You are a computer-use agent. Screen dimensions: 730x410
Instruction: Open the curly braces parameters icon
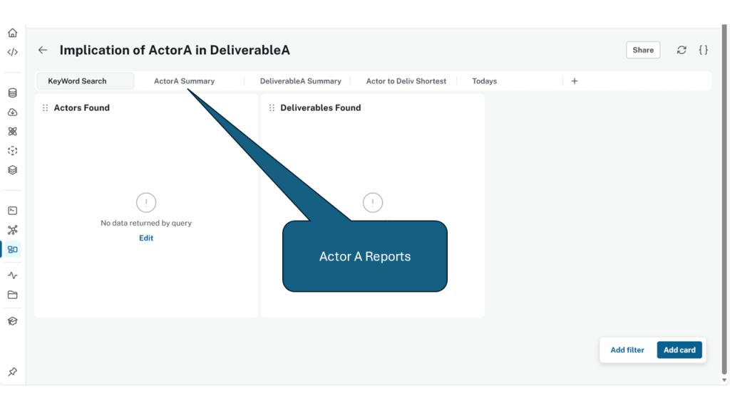pyautogui.click(x=703, y=50)
